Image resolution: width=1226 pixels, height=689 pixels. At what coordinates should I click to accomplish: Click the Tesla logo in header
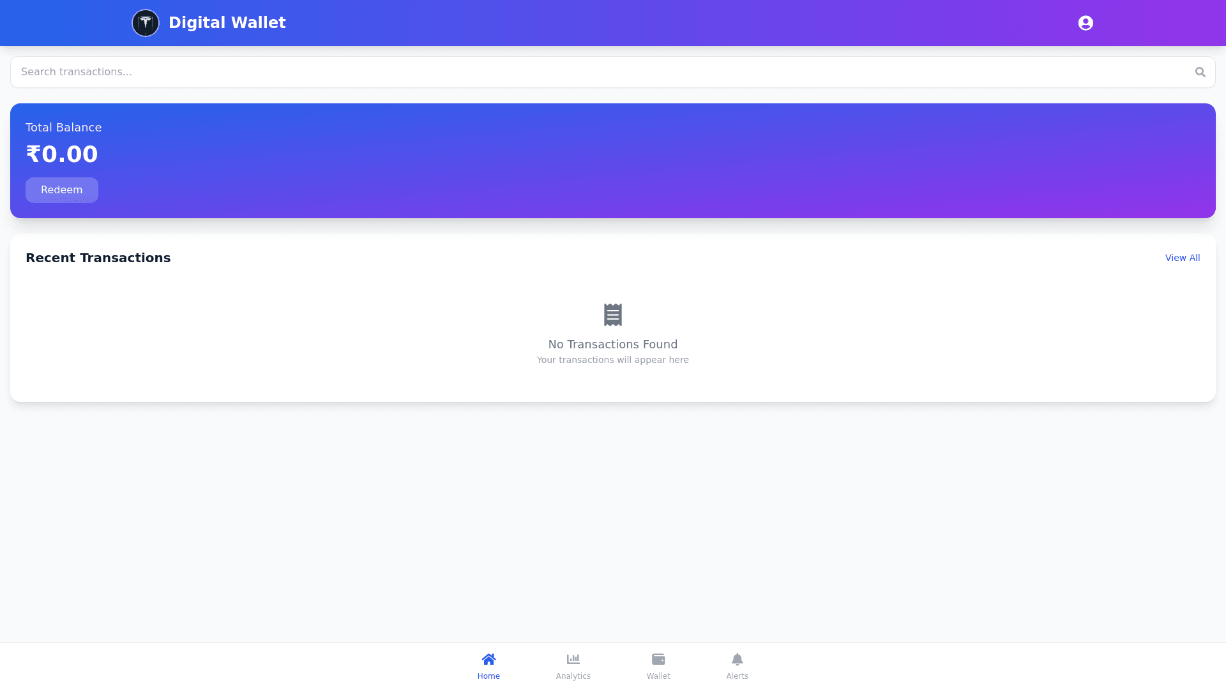pos(146,23)
